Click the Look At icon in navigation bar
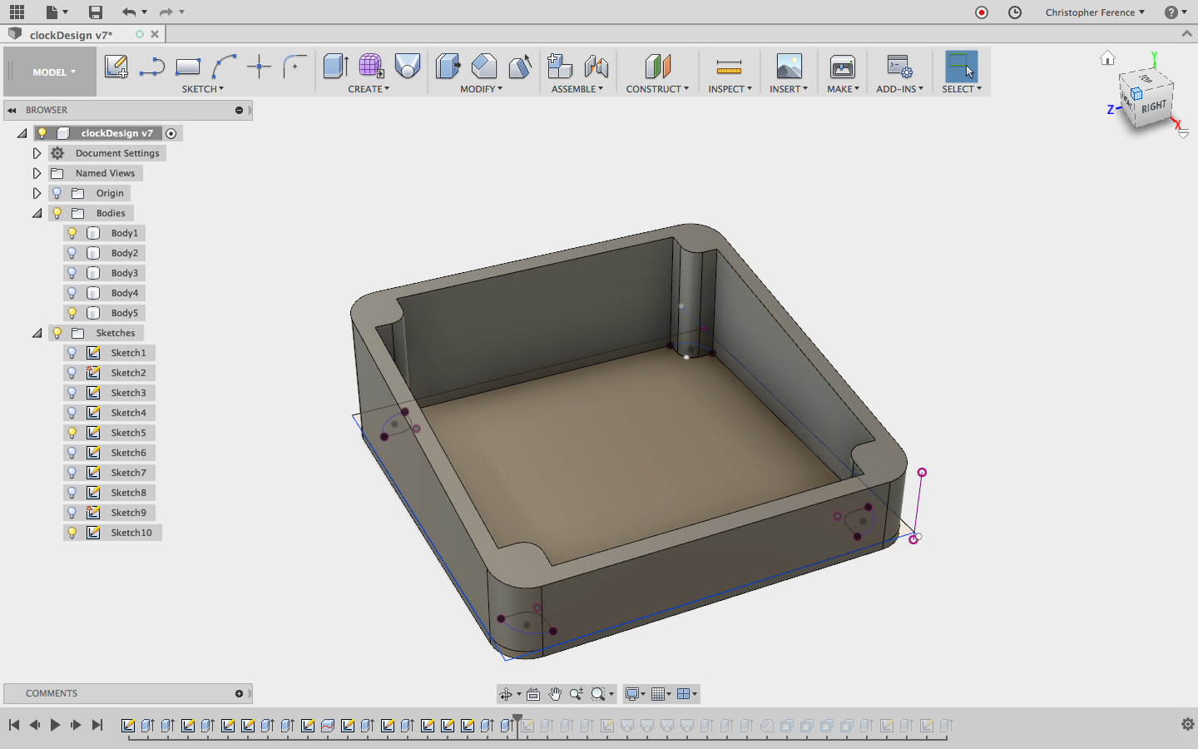 coord(533,694)
